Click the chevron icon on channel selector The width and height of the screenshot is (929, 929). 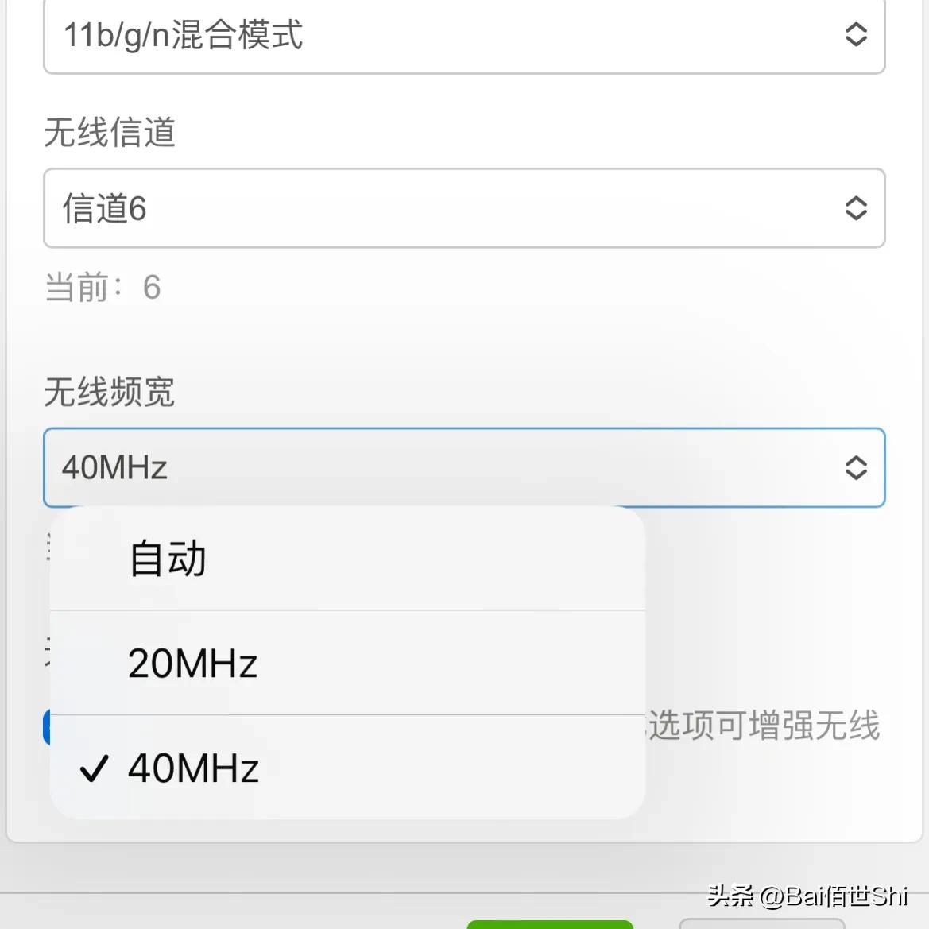(856, 209)
